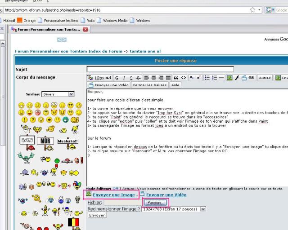Insert the question mark smiley

tap(33, 120)
